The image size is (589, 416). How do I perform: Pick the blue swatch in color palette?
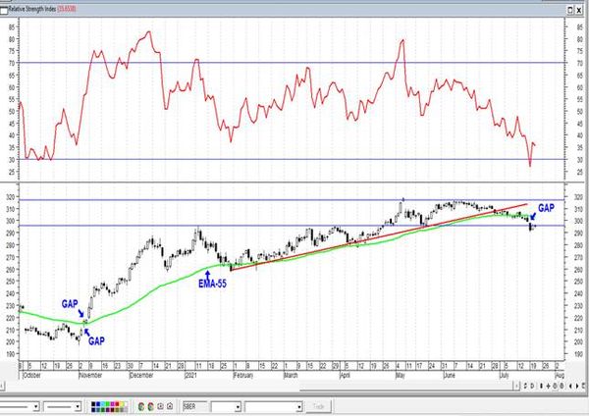(x=98, y=404)
